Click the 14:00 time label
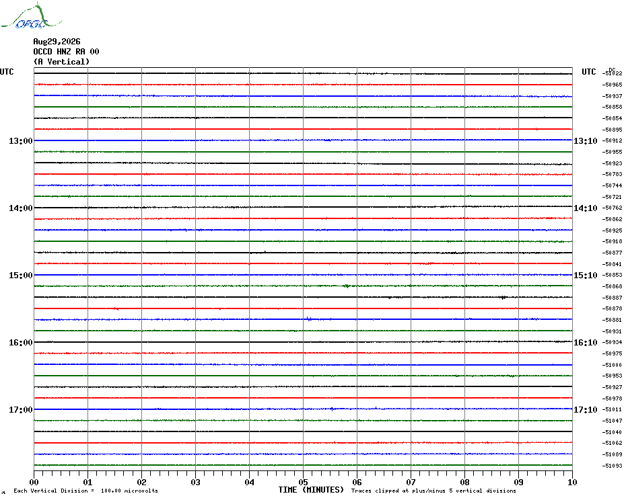 [21, 208]
